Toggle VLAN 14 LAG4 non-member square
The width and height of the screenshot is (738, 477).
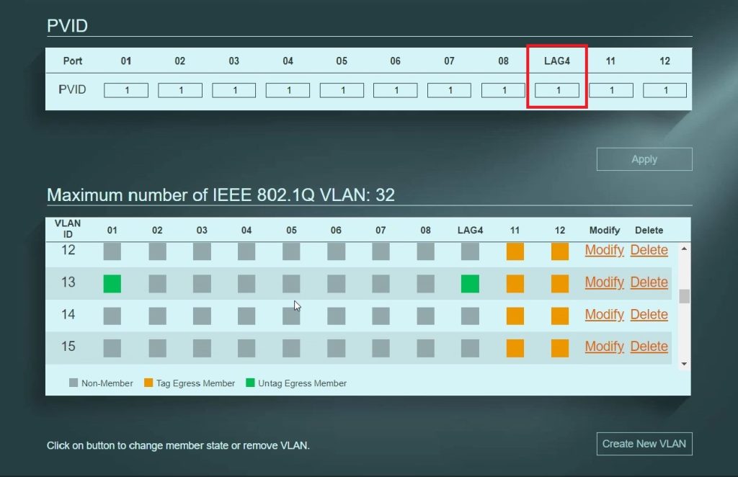470,316
